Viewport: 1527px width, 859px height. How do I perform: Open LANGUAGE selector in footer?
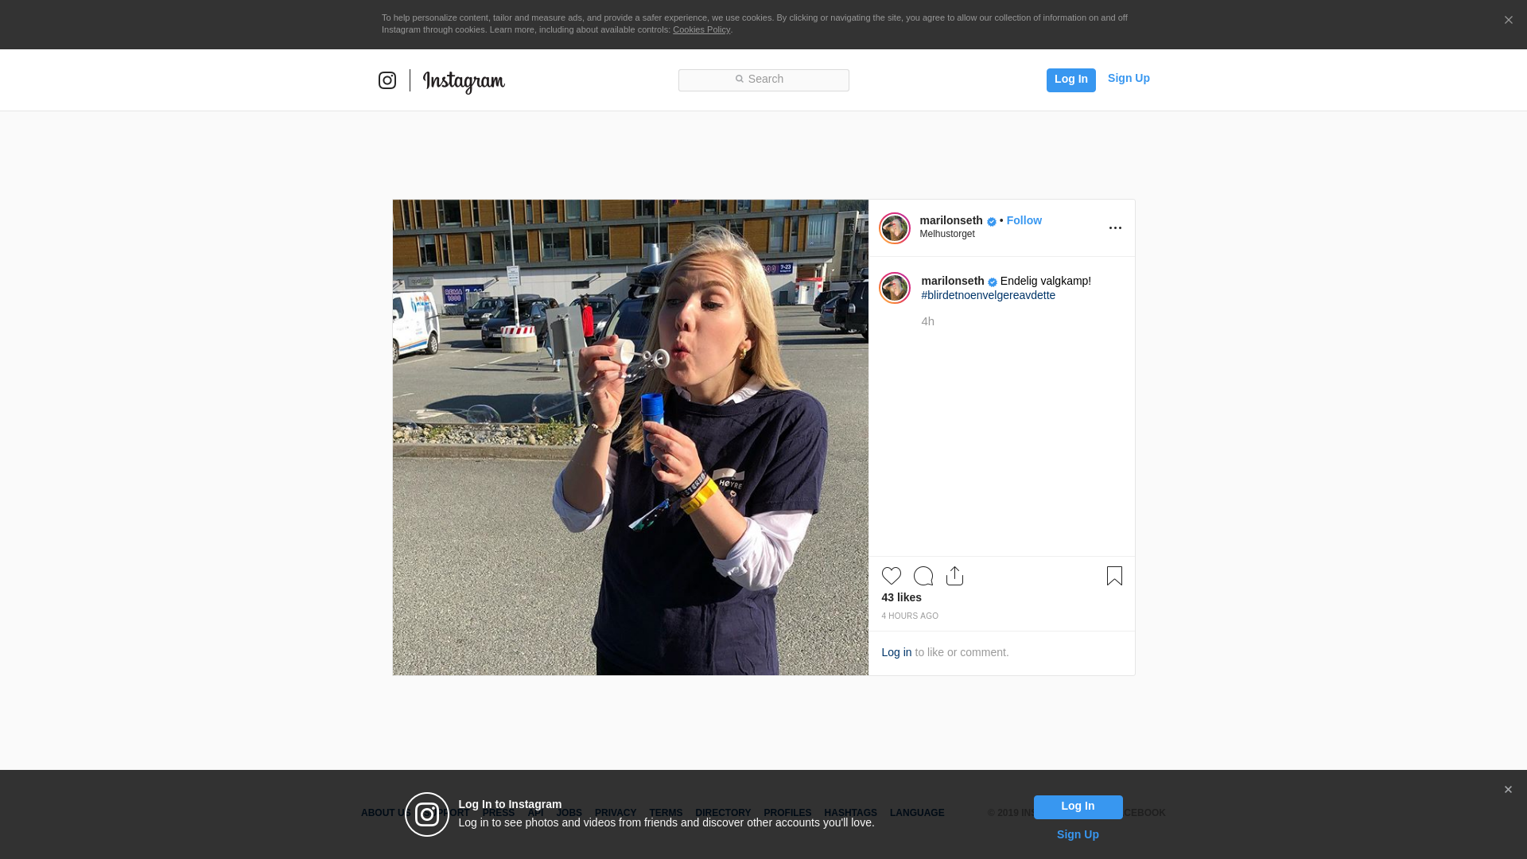point(917,813)
